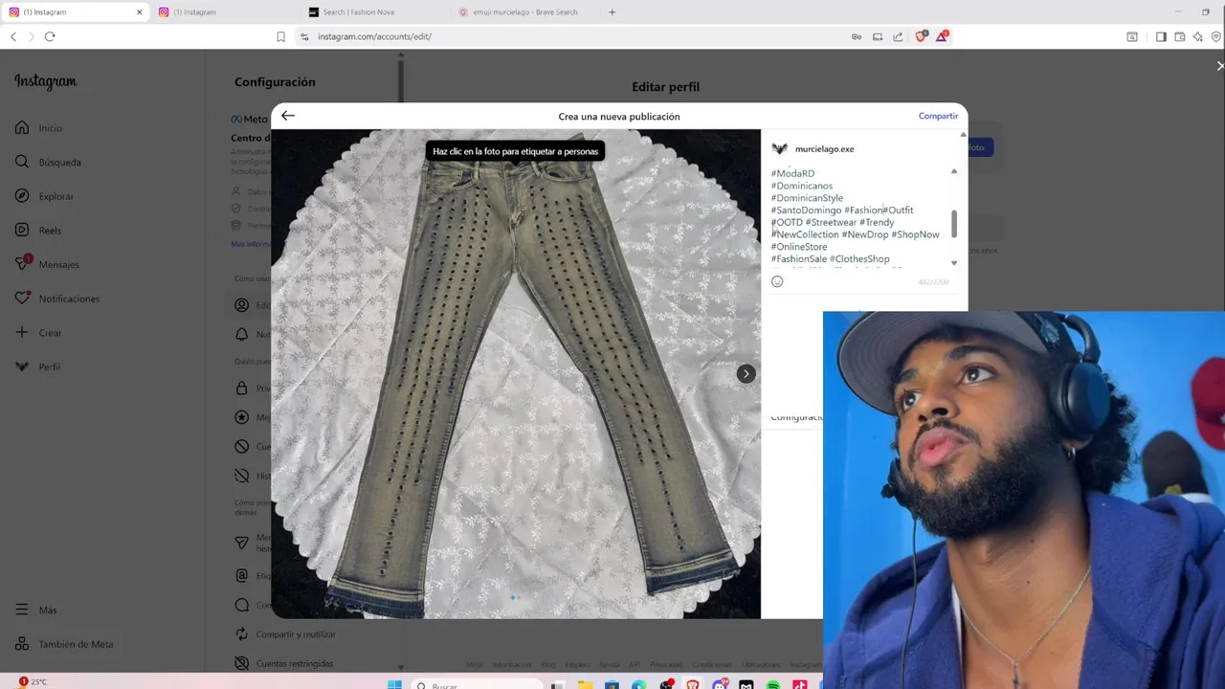1225x689 pixels.
Task: Click the share page icon
Action: tap(898, 36)
